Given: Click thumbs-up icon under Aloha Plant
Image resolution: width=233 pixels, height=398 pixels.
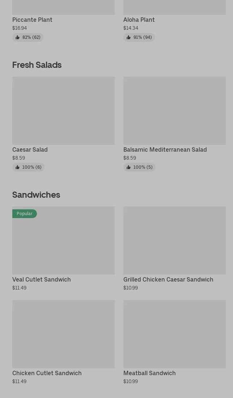Looking at the screenshot, I should point(128,38).
